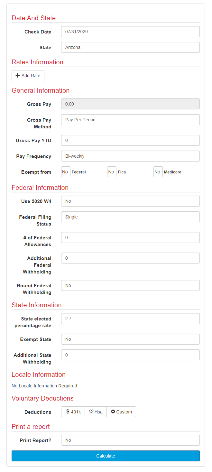Viewport: 212px width, 472px height.
Task: Click the blue Calculate button
Action: pos(106,456)
